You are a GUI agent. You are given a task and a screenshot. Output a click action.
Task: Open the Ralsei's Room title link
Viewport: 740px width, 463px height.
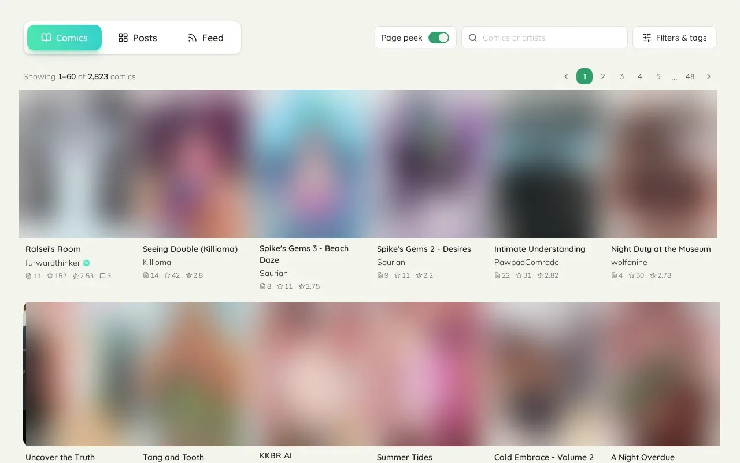click(53, 249)
